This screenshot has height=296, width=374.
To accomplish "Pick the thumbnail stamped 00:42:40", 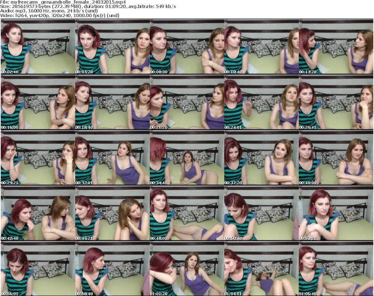I will click(x=38, y=213).
